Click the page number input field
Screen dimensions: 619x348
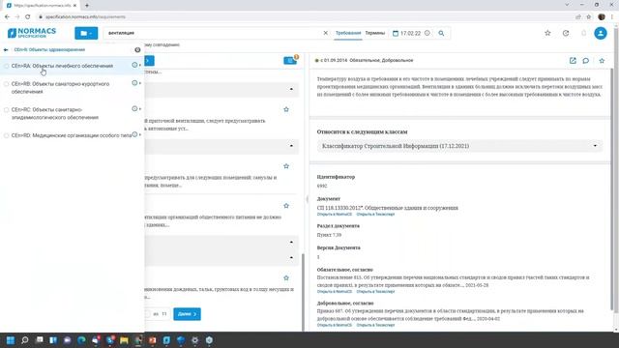pos(148,314)
